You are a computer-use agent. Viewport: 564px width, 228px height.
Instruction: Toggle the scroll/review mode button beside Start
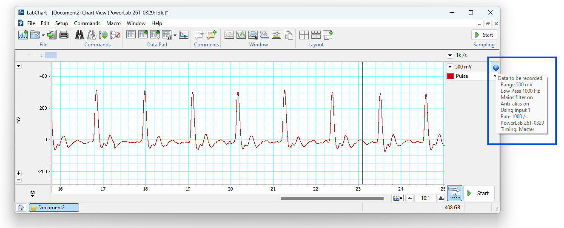click(454, 193)
